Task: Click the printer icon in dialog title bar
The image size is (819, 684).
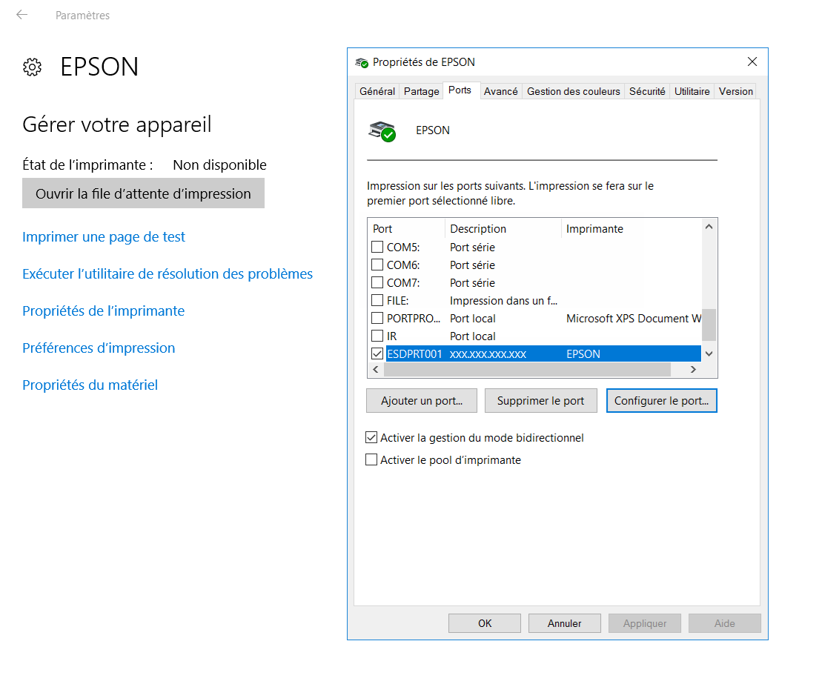Action: point(362,62)
